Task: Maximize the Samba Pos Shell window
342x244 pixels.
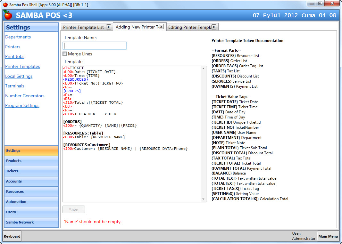Action: pyautogui.click(x=320, y=3)
